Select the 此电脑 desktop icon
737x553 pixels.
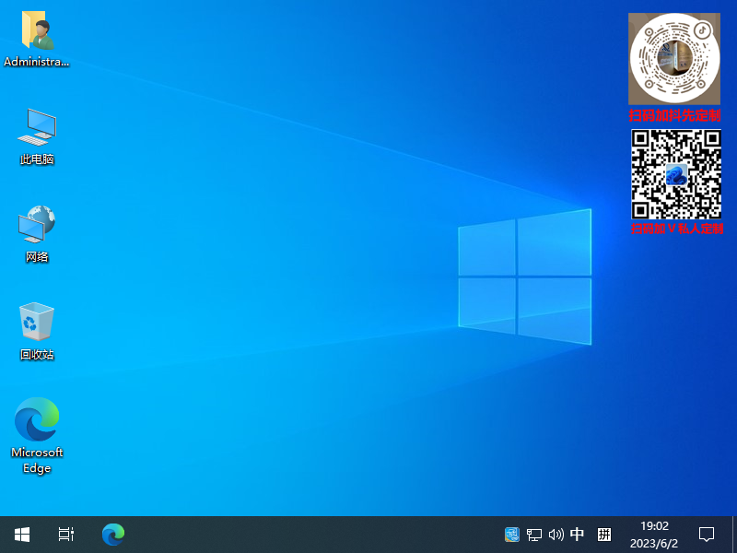tap(37, 136)
